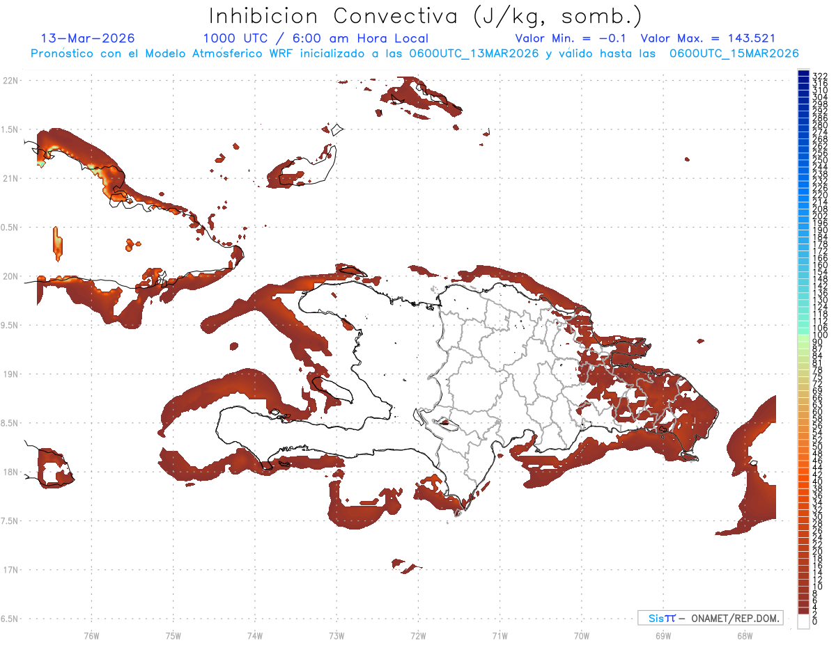The image size is (836, 645).
Task: Click the "70W" longitude label
Action: 581,636
